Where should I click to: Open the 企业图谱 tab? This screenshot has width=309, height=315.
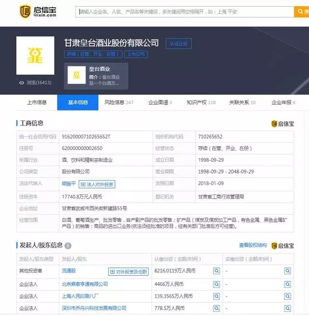pos(160,102)
